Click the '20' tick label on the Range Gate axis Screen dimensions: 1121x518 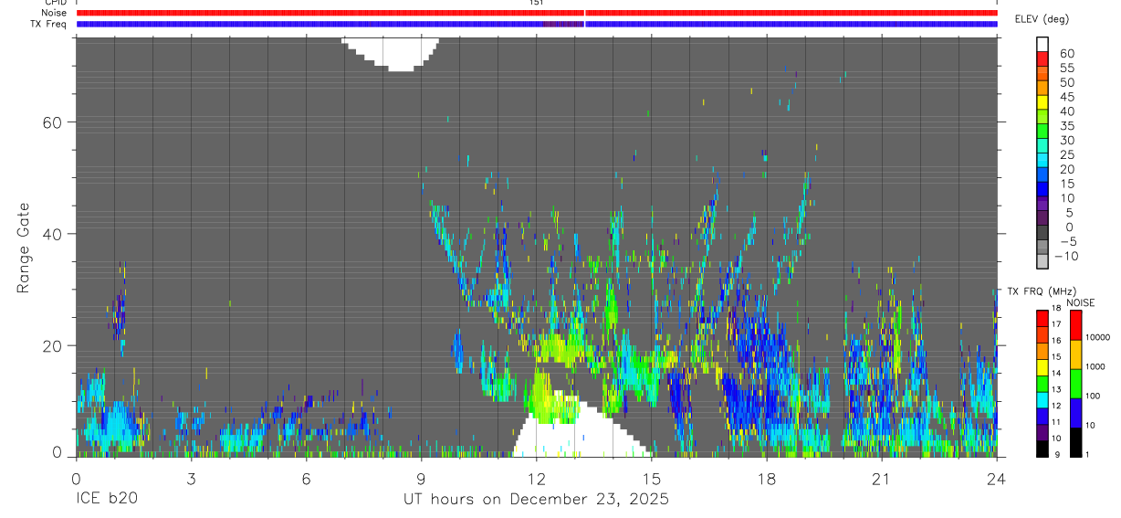pos(51,345)
